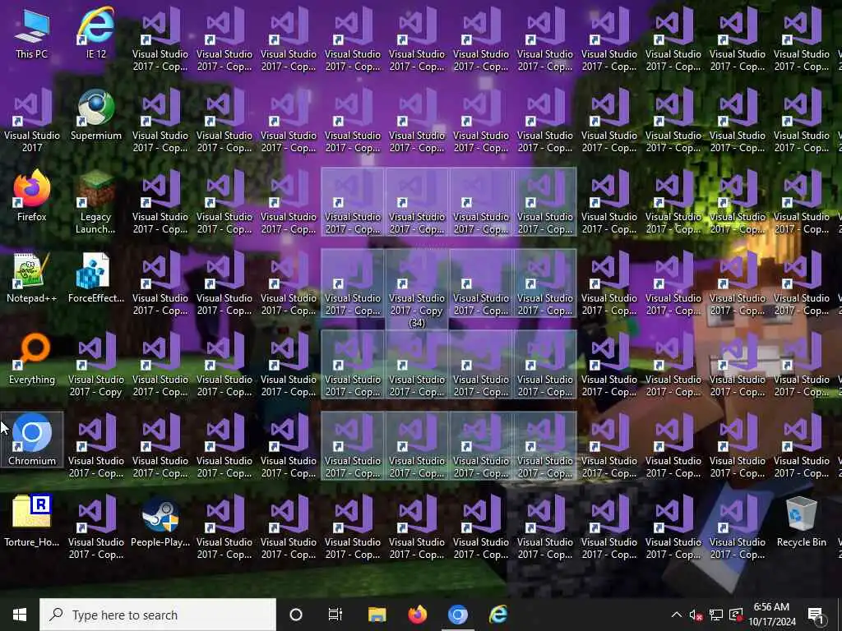This screenshot has width=842, height=631.
Task: Select the ForceEffect desktop icon
Action: pos(96,278)
